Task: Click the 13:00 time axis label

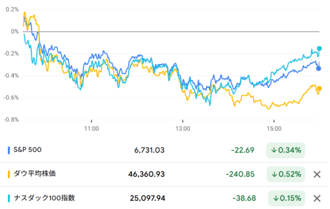Action: (x=183, y=127)
